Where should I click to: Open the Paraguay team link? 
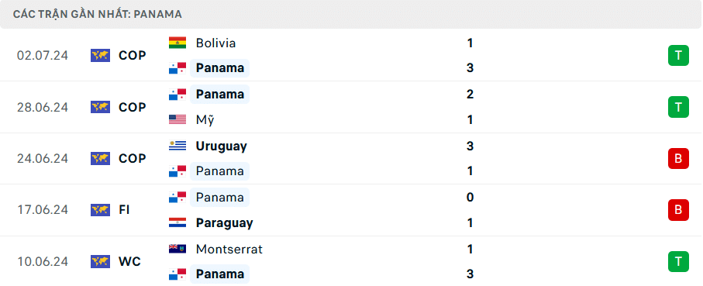pos(224,222)
